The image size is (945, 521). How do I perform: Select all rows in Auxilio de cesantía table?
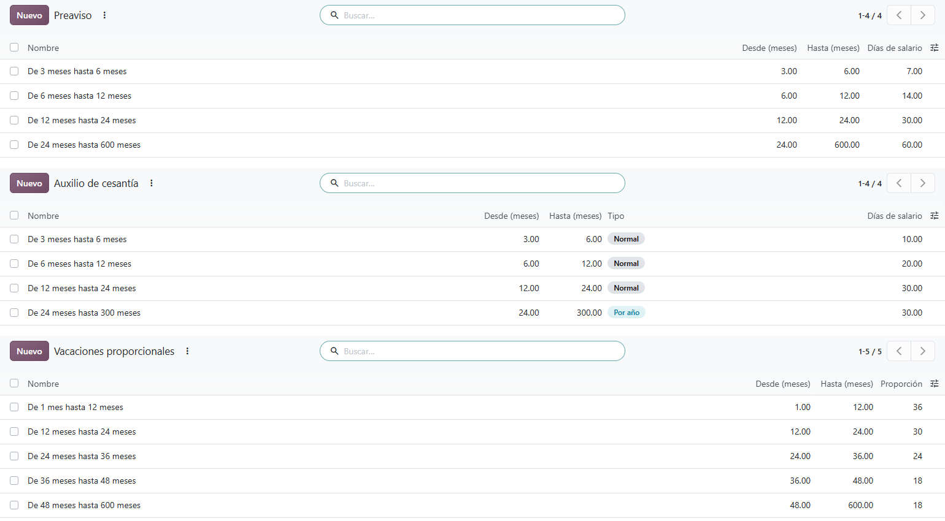pos(14,215)
